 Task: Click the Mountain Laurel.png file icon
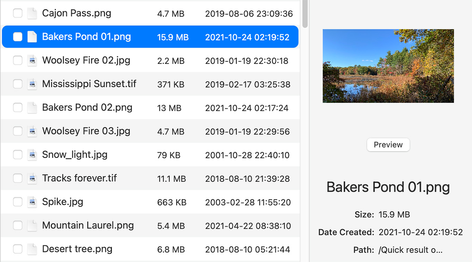pos(32,226)
